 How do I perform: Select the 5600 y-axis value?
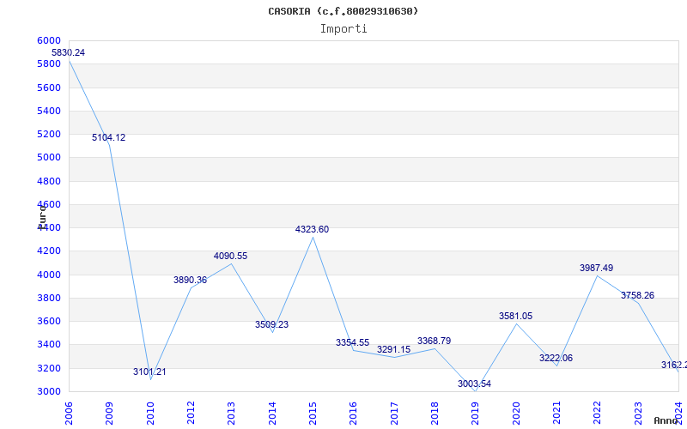click(49, 88)
